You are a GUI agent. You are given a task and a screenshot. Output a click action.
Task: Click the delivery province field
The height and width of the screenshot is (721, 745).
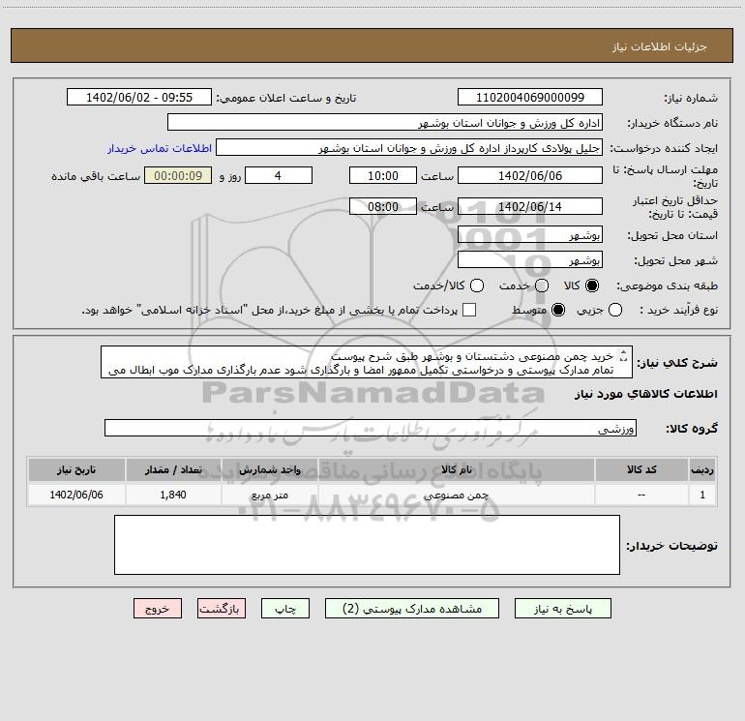click(x=530, y=234)
